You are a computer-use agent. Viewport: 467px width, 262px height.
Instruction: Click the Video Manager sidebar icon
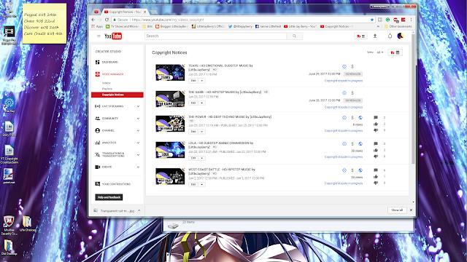97,74
